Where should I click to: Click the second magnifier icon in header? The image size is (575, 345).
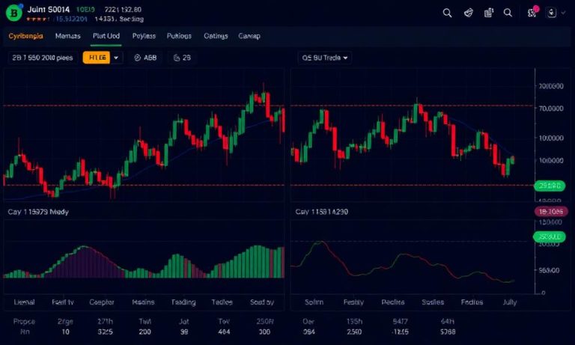508,13
